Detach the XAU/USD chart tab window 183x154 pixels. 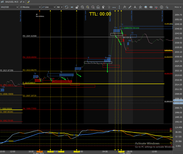pos(21,2)
